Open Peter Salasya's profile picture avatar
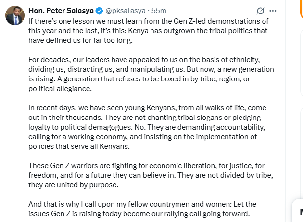The height and width of the screenshot is (222, 303). [14, 15]
